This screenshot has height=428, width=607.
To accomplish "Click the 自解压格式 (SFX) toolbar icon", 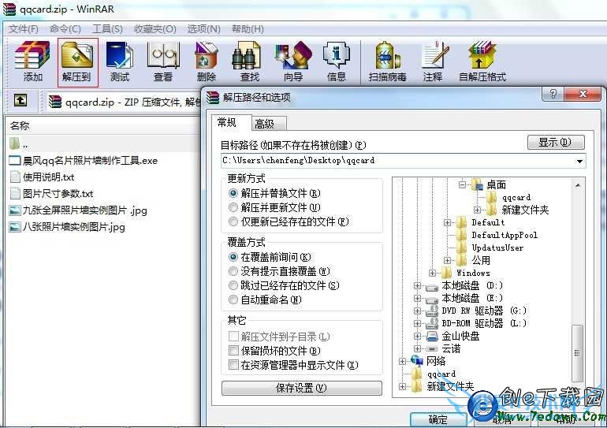I will (482, 62).
